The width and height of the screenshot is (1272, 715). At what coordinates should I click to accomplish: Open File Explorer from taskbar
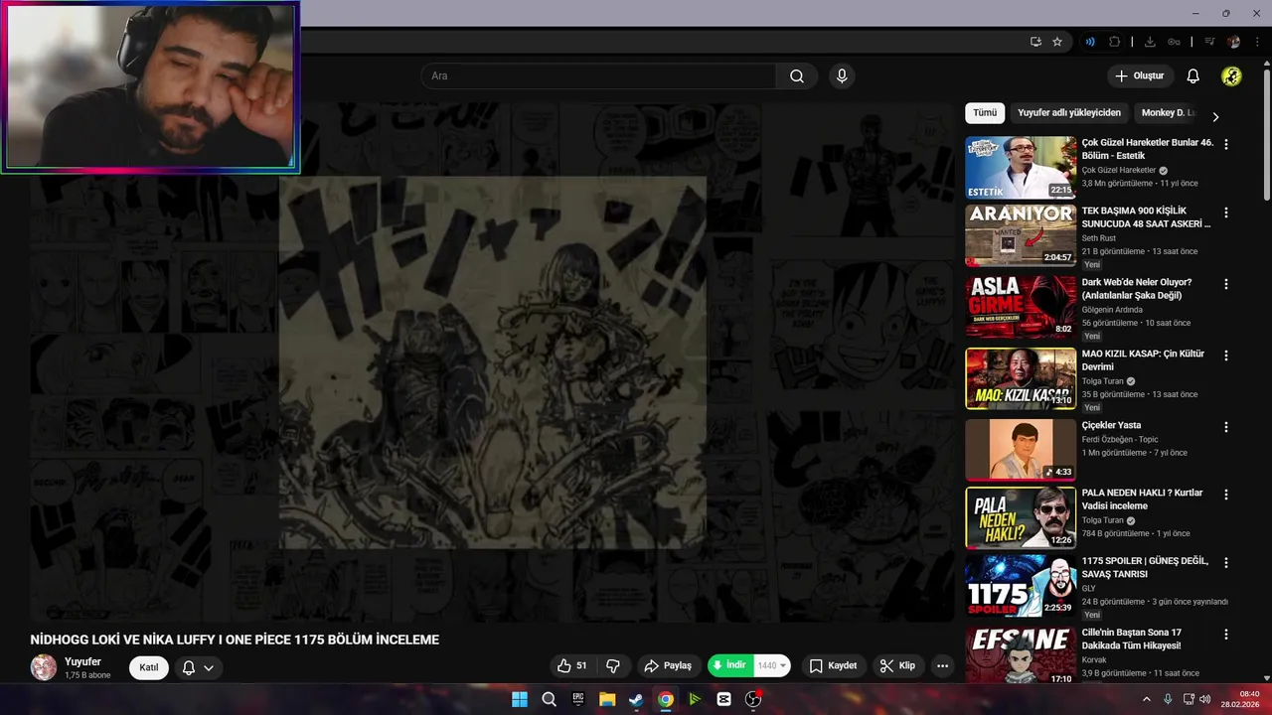click(607, 699)
